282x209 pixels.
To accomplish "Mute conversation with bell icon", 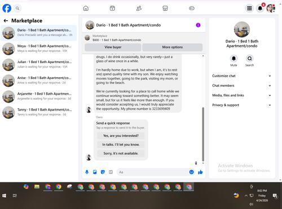I will (233, 59).
